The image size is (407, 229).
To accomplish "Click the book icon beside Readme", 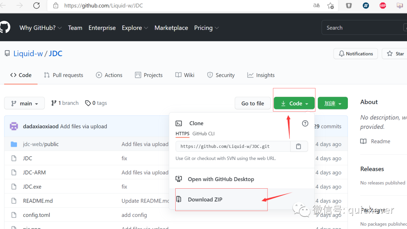I will click(x=363, y=141).
